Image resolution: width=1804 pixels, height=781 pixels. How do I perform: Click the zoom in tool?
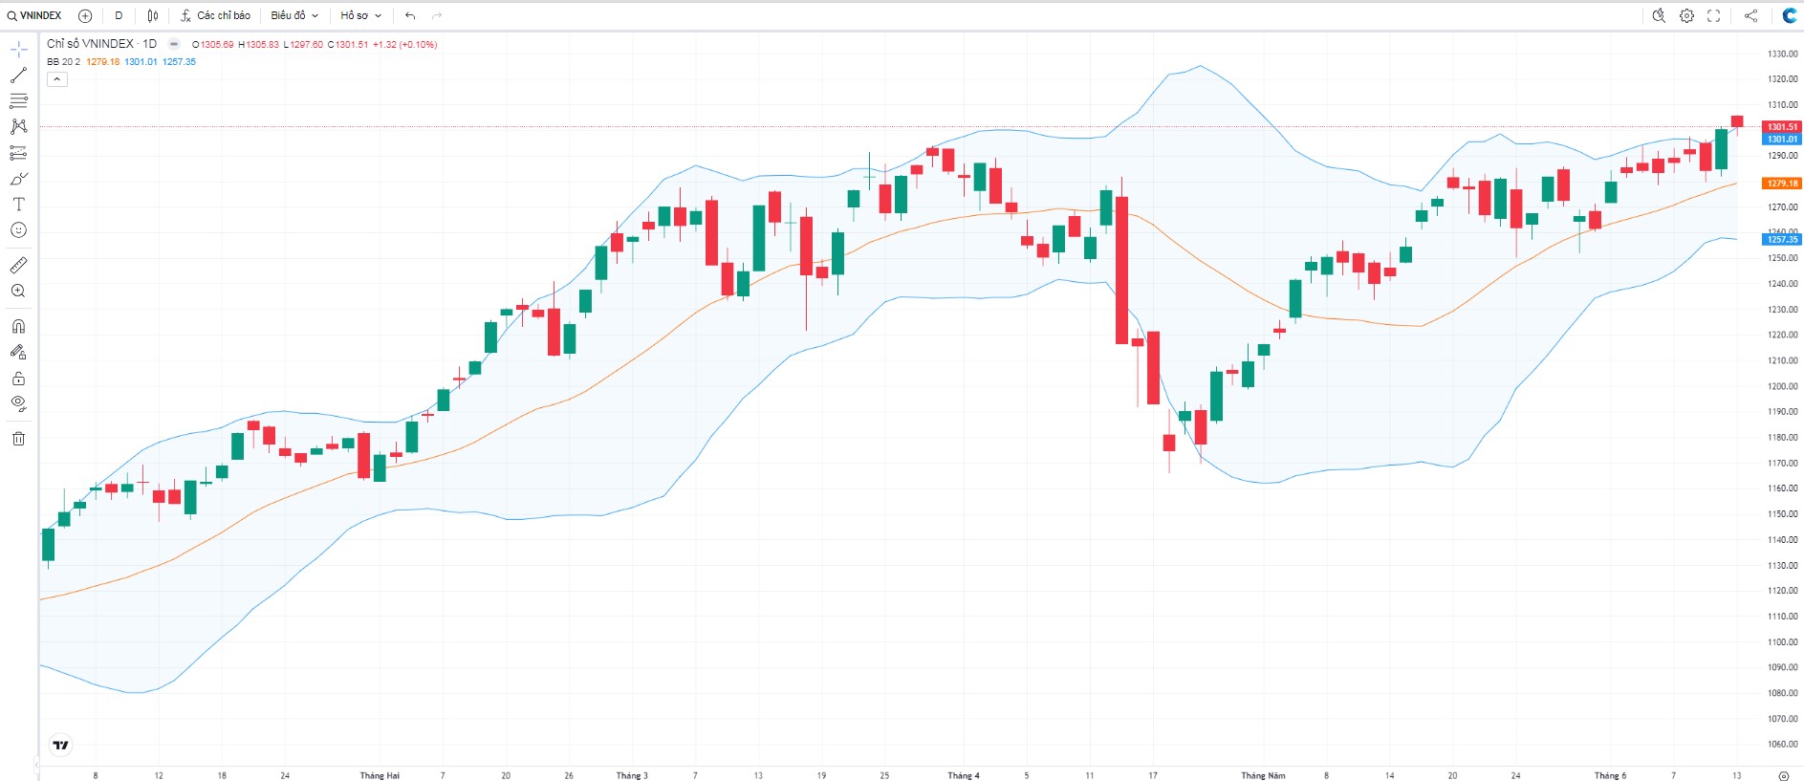pyautogui.click(x=18, y=291)
